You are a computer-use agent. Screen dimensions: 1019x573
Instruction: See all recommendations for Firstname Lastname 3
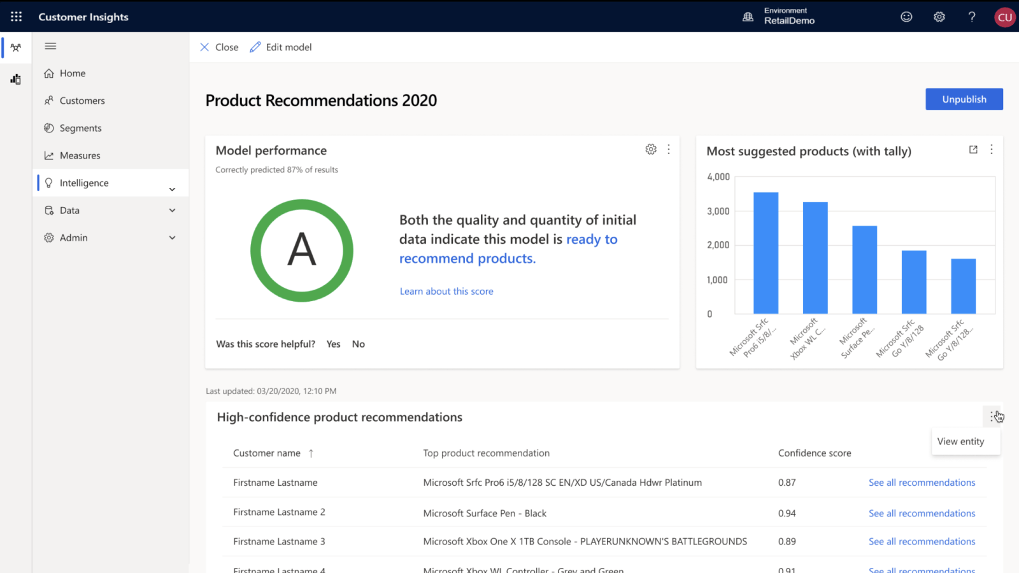tap(922, 541)
